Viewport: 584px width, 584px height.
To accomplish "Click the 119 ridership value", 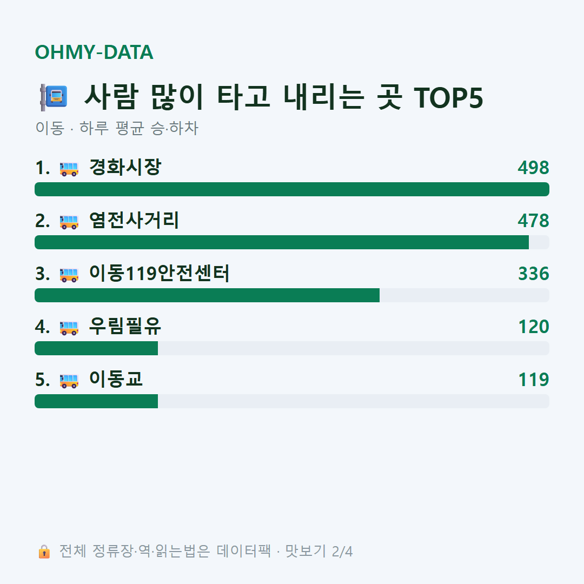I will click(x=533, y=380).
